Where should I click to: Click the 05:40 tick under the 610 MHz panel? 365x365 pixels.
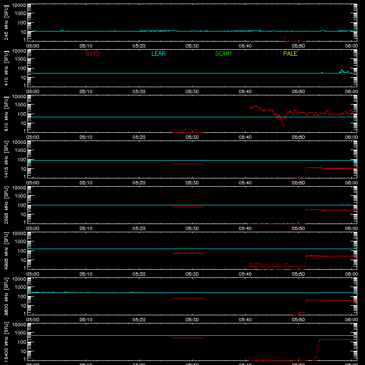tap(245, 137)
